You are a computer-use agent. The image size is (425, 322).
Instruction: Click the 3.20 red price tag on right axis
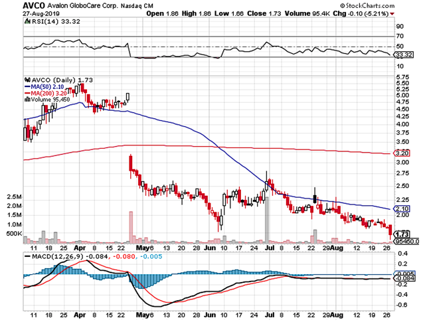tap(402, 153)
